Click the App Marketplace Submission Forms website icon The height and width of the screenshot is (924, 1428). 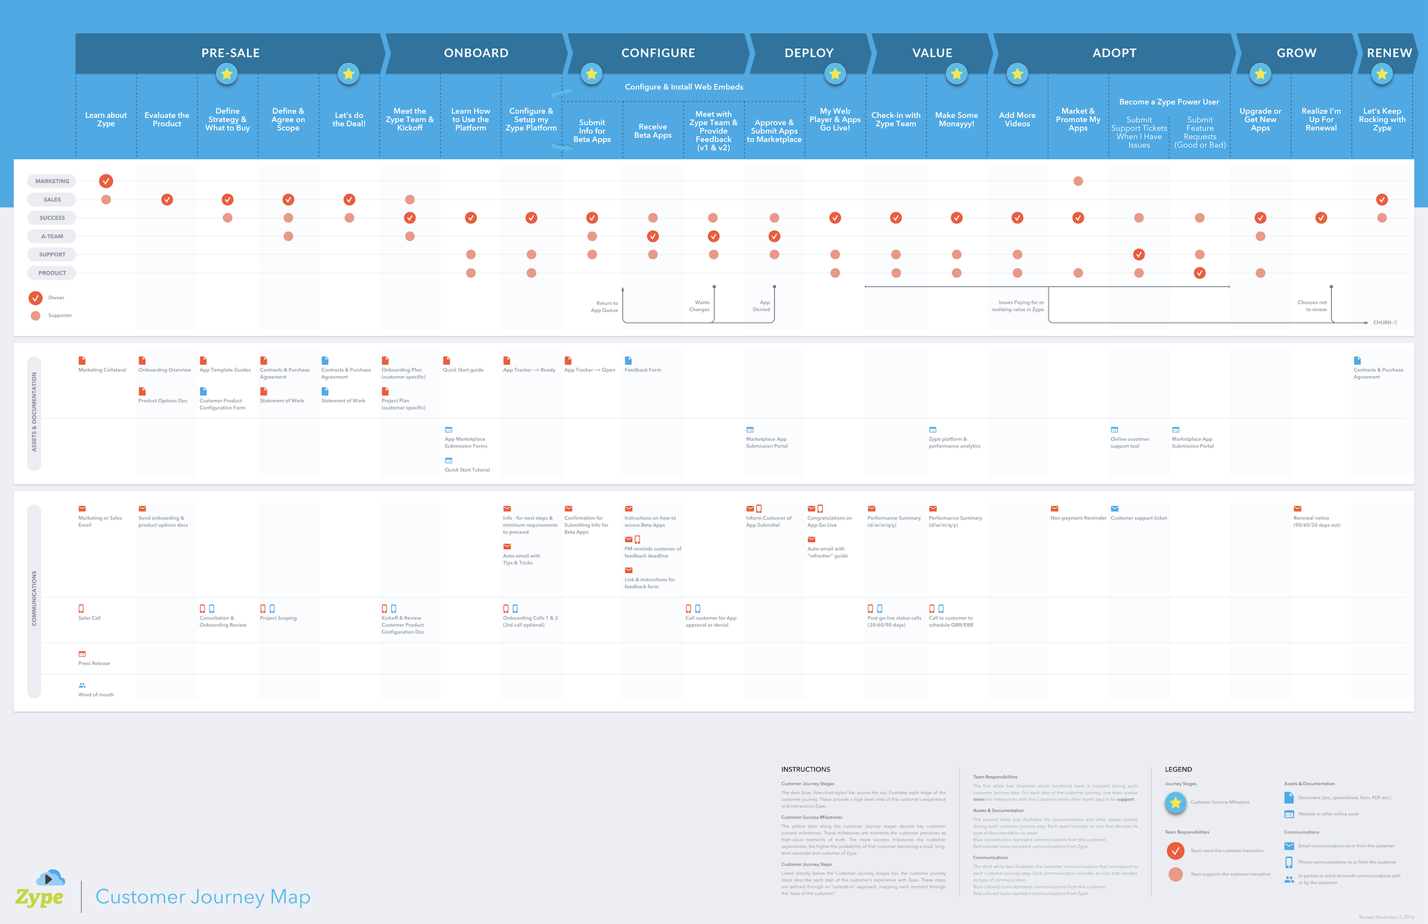click(x=449, y=430)
